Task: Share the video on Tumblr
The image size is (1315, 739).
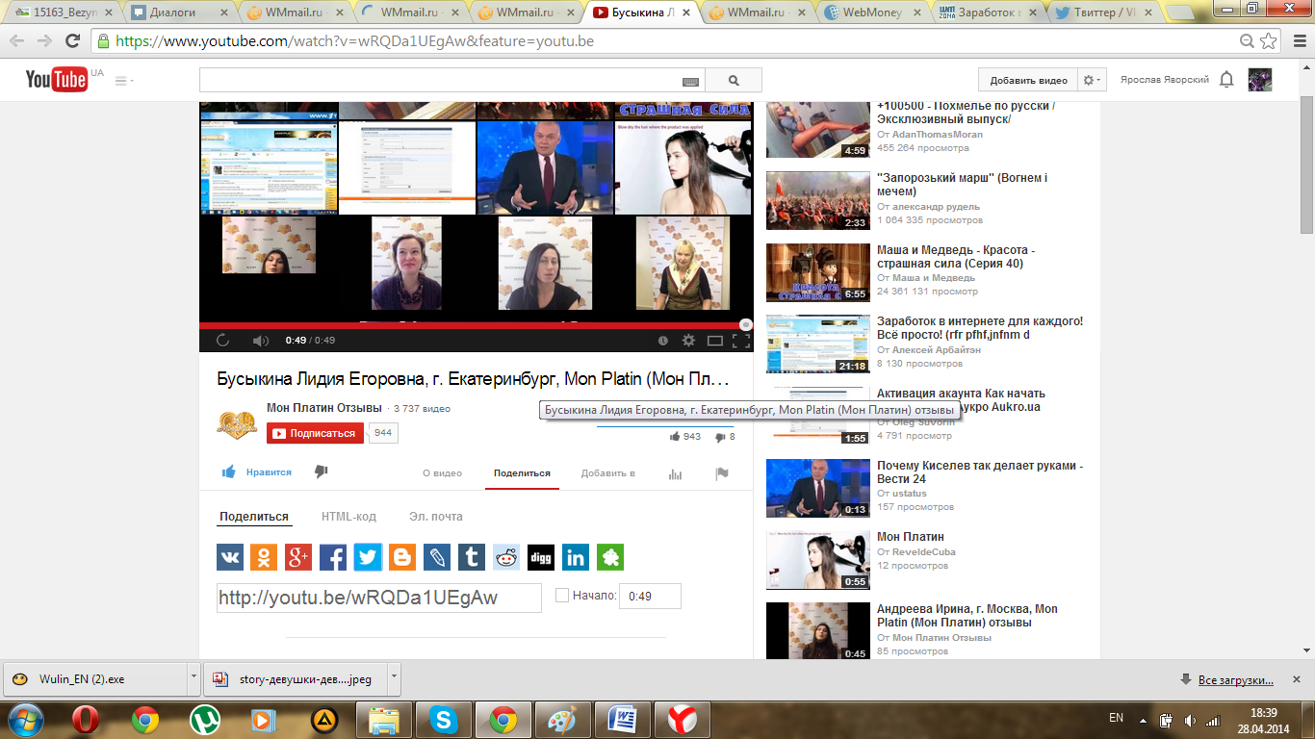Action: click(x=472, y=557)
